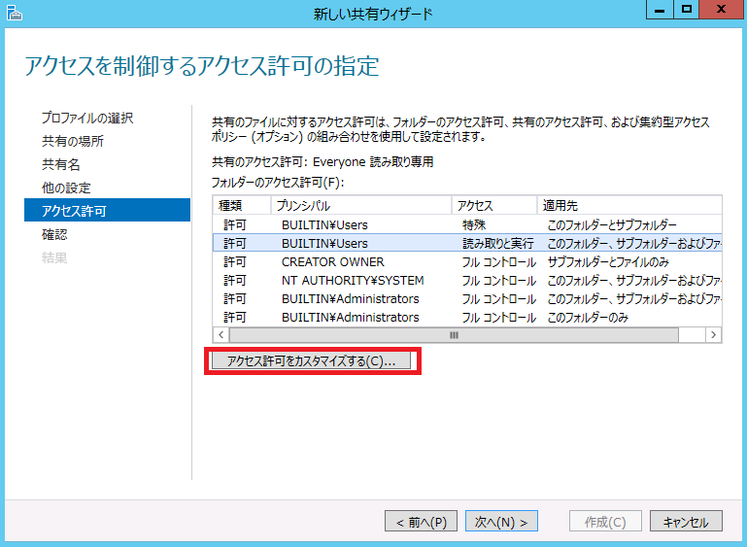The width and height of the screenshot is (747, 547).
Task: Sort by the アクセス column header
Action: point(494,205)
